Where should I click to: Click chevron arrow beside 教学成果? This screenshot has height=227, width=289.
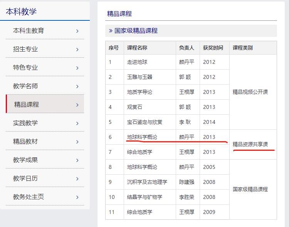point(77,160)
